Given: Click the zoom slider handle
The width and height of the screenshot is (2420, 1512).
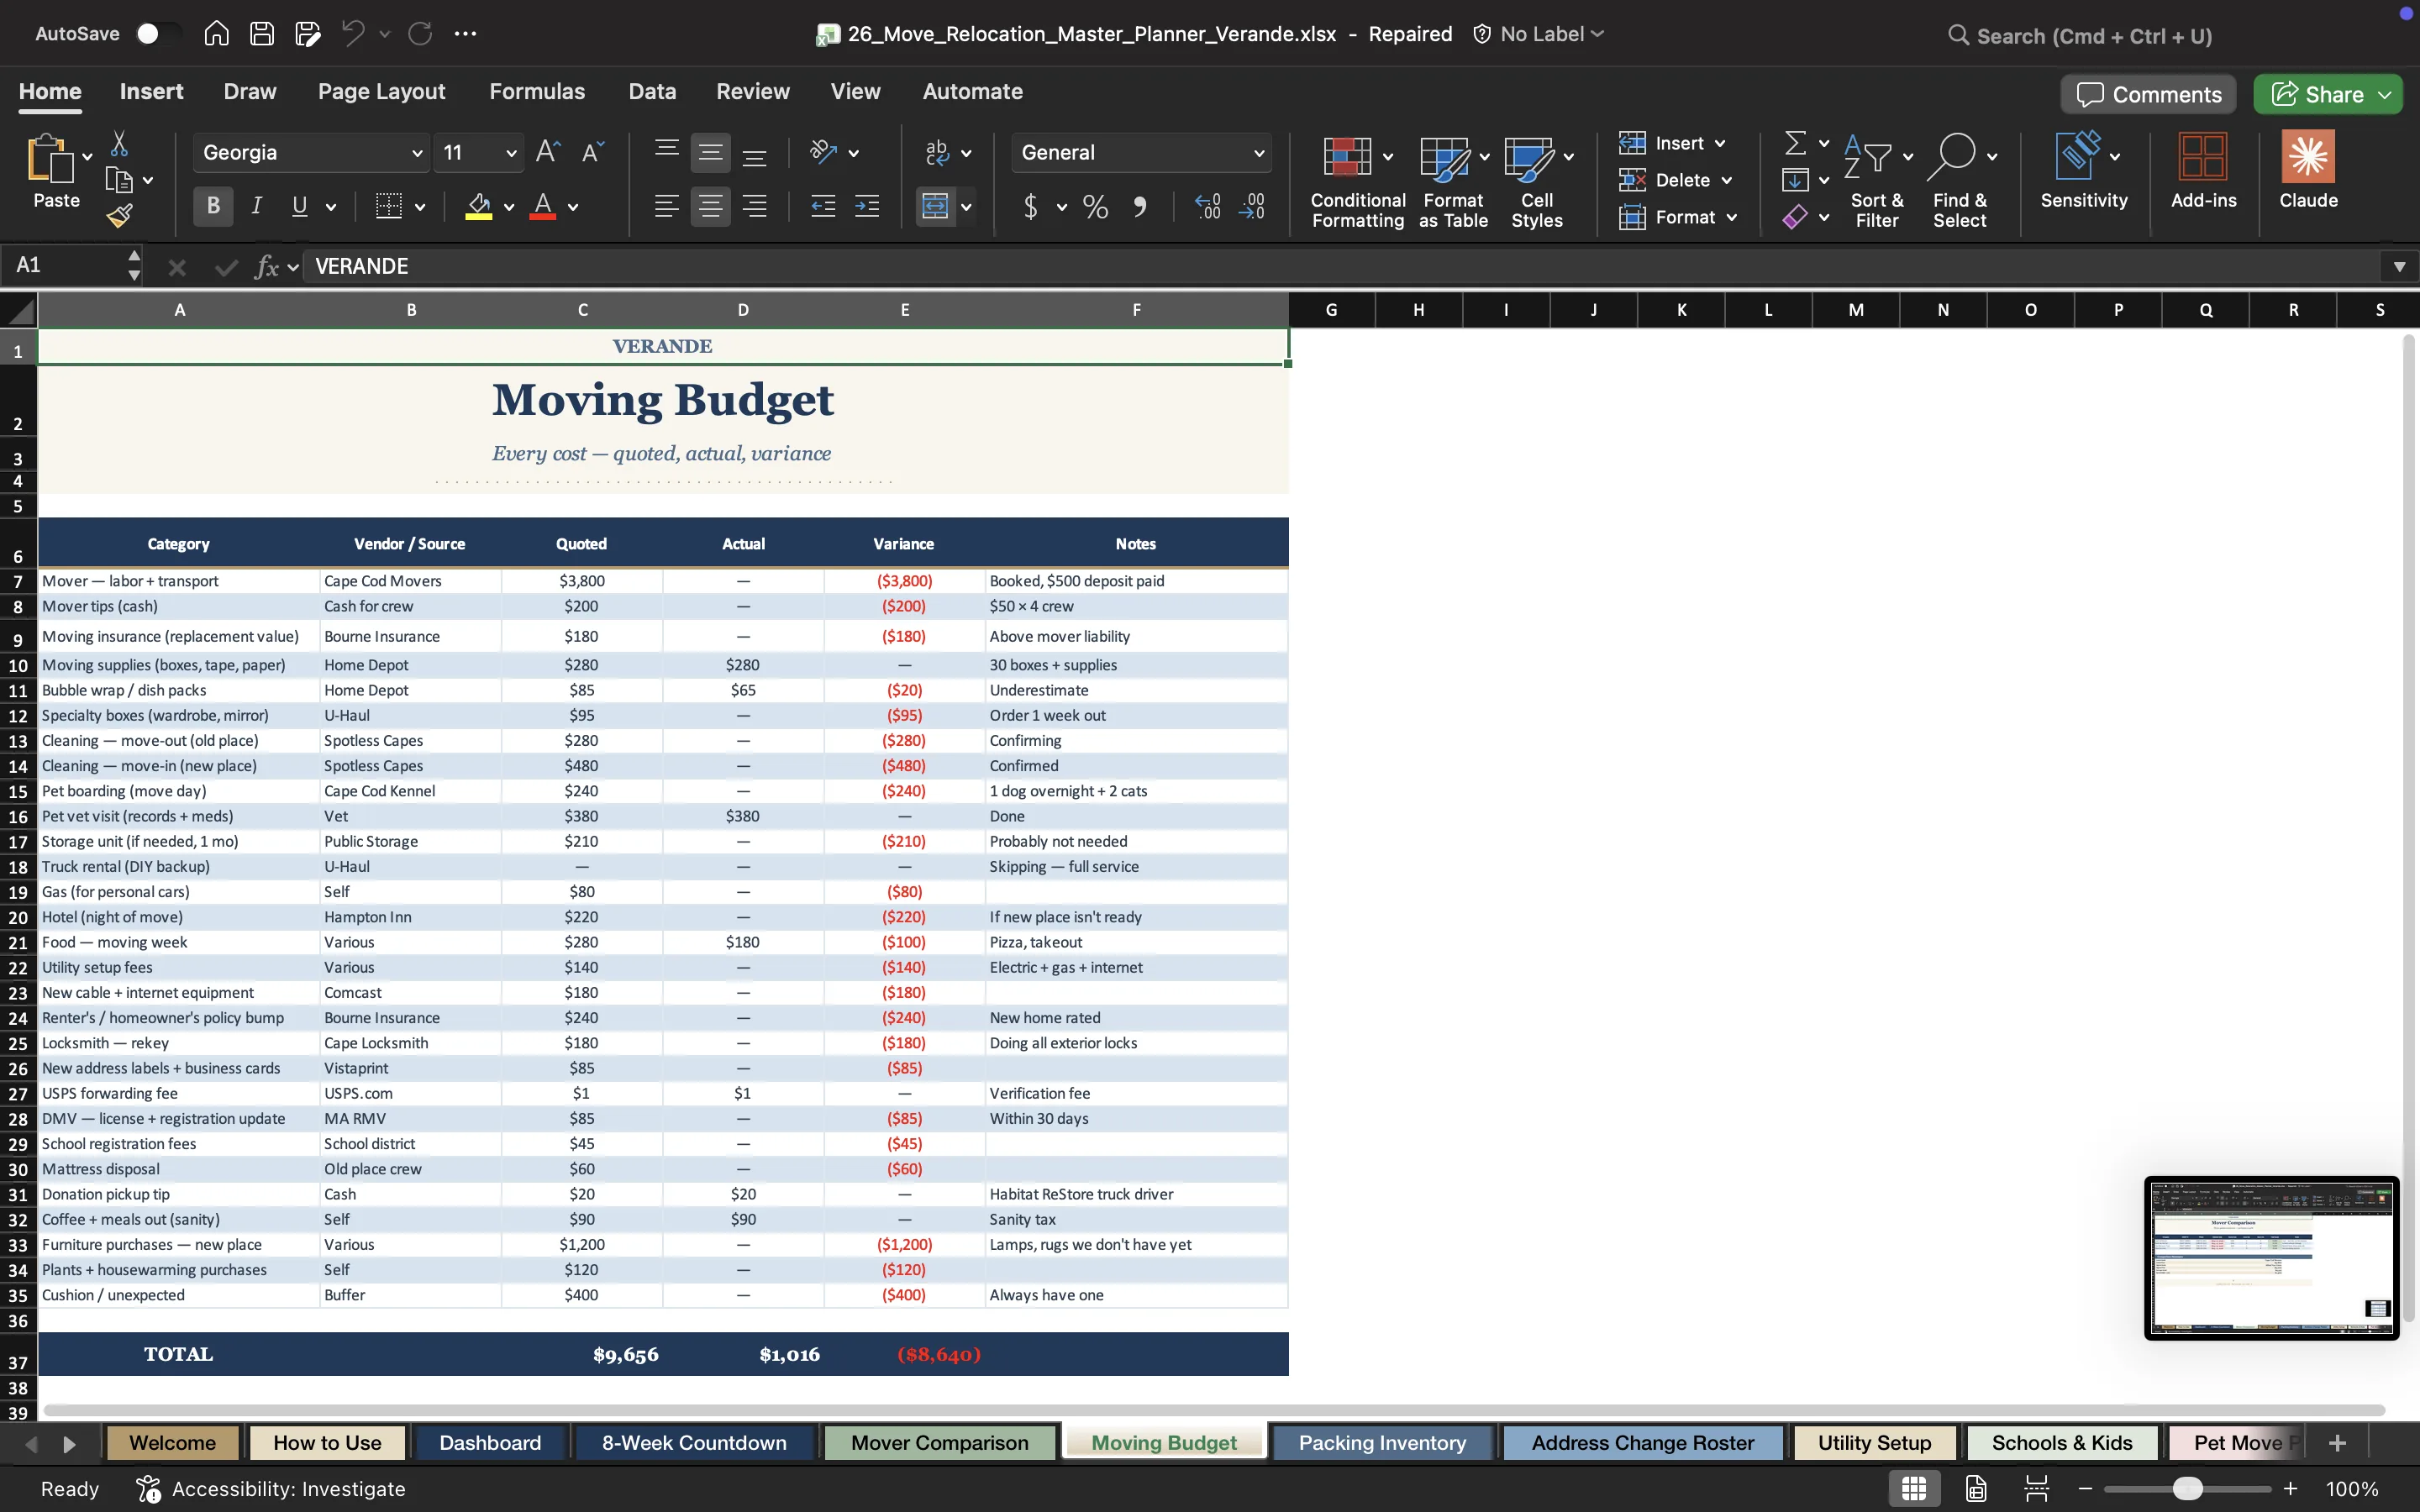Looking at the screenshot, I should click(2187, 1489).
